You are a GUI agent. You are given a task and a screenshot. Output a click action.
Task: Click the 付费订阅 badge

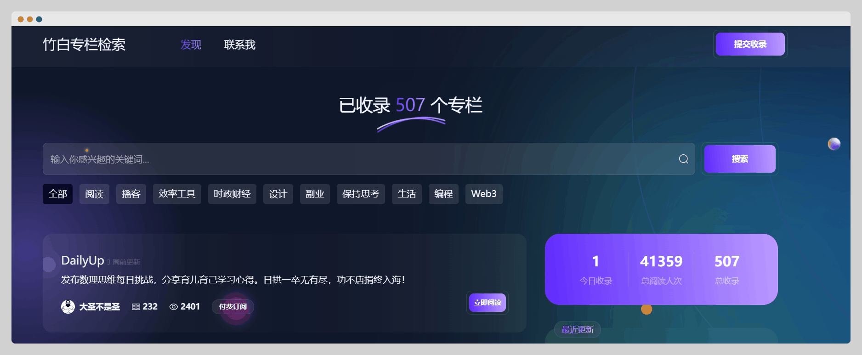click(233, 307)
